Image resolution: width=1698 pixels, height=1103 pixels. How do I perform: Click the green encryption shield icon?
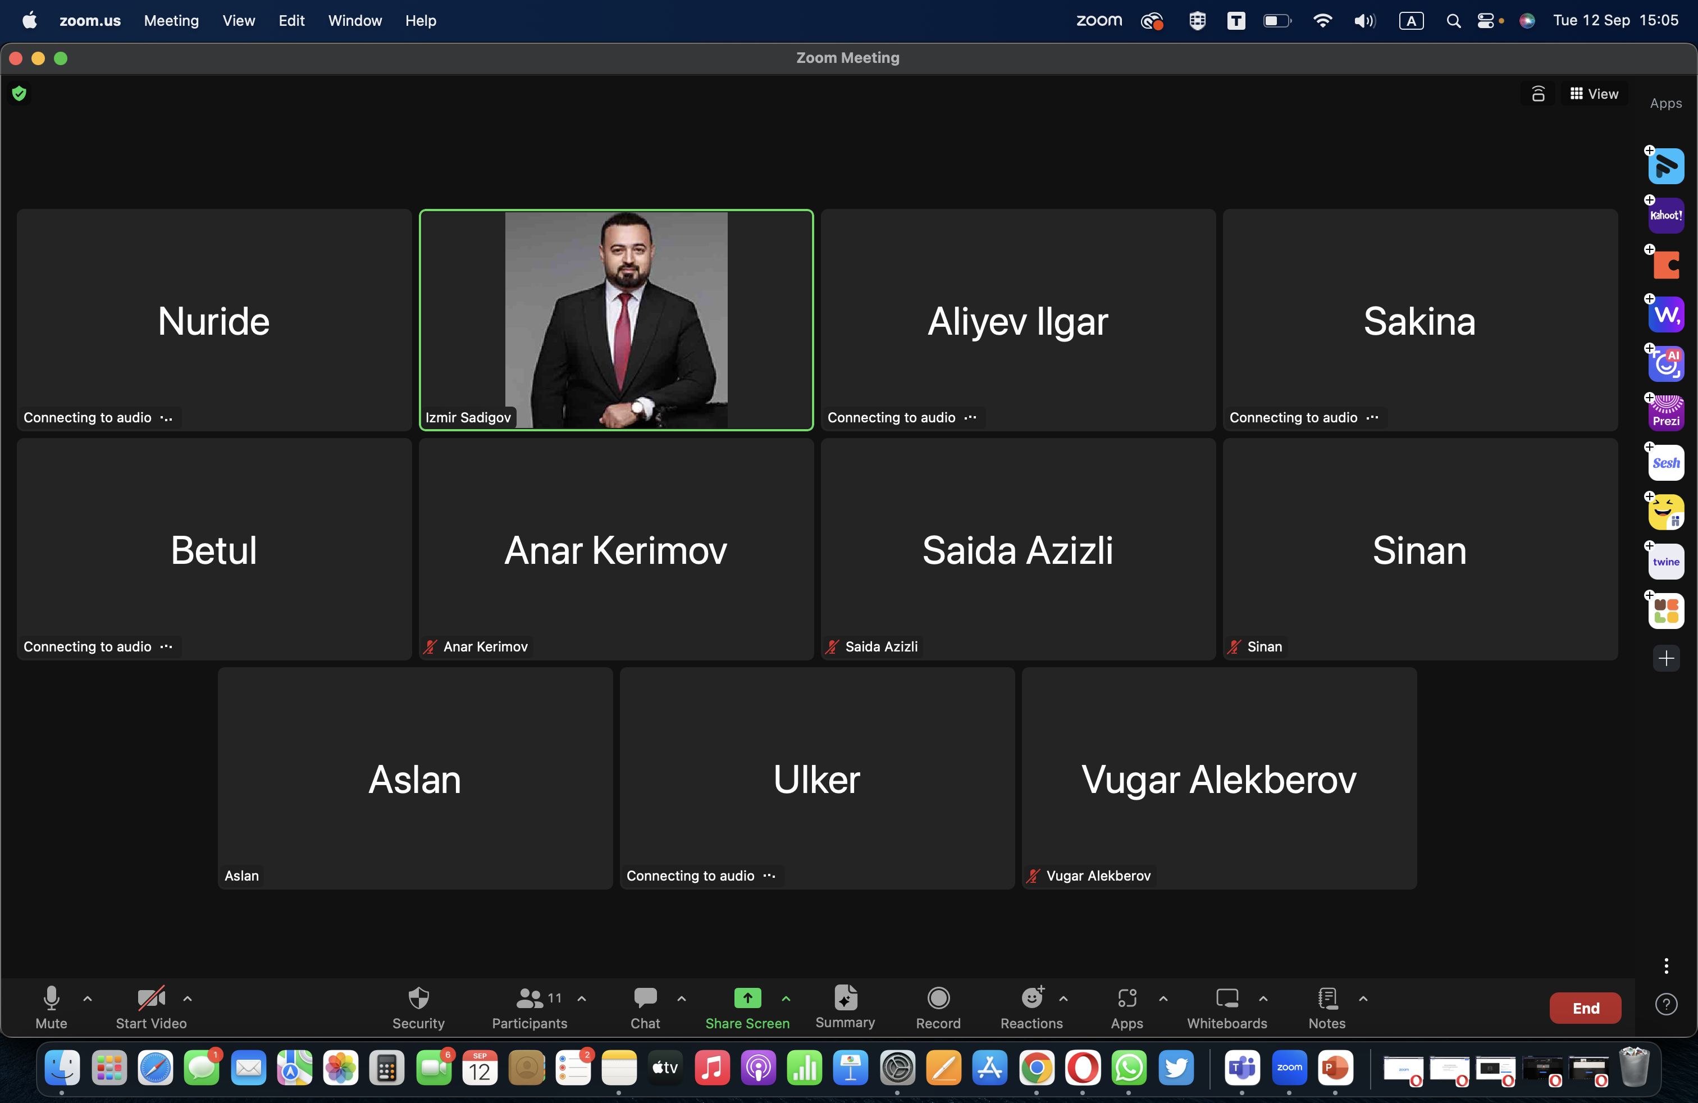pyautogui.click(x=19, y=93)
